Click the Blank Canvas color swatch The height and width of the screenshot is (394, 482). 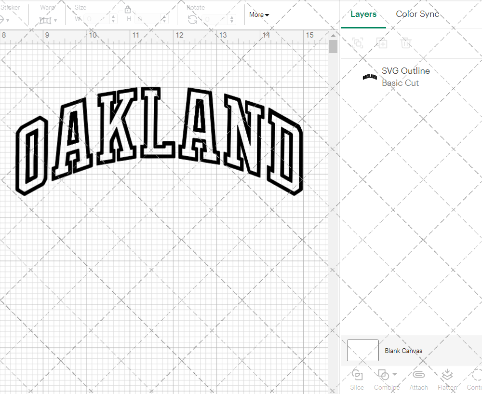[362, 350]
